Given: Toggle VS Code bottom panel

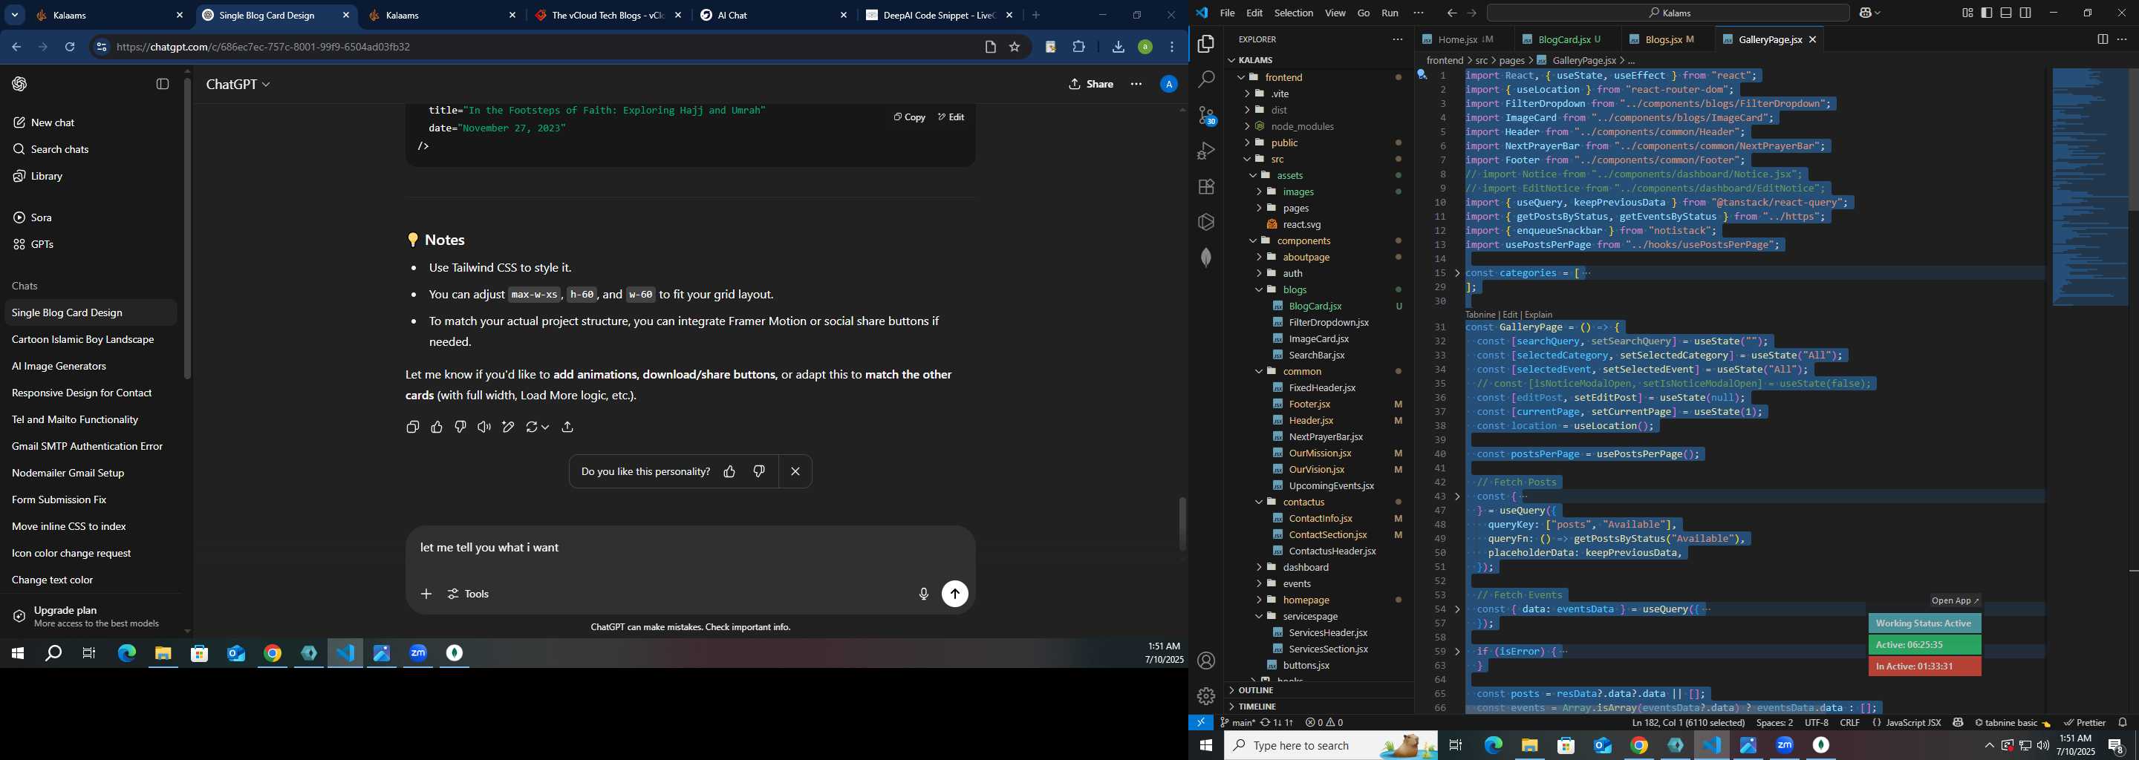Looking at the screenshot, I should tap(2005, 13).
